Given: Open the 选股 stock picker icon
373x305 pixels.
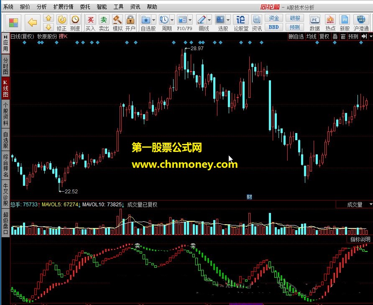Looking at the screenshot, I should tap(220, 20).
